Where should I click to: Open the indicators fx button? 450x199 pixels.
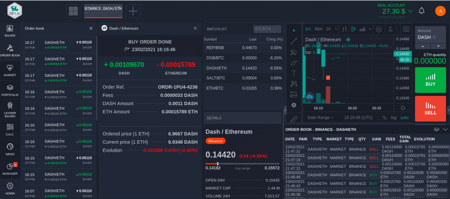[x=390, y=29]
